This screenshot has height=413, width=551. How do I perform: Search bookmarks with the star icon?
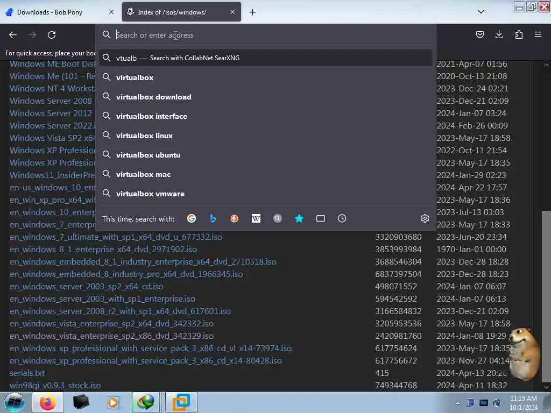(x=299, y=218)
